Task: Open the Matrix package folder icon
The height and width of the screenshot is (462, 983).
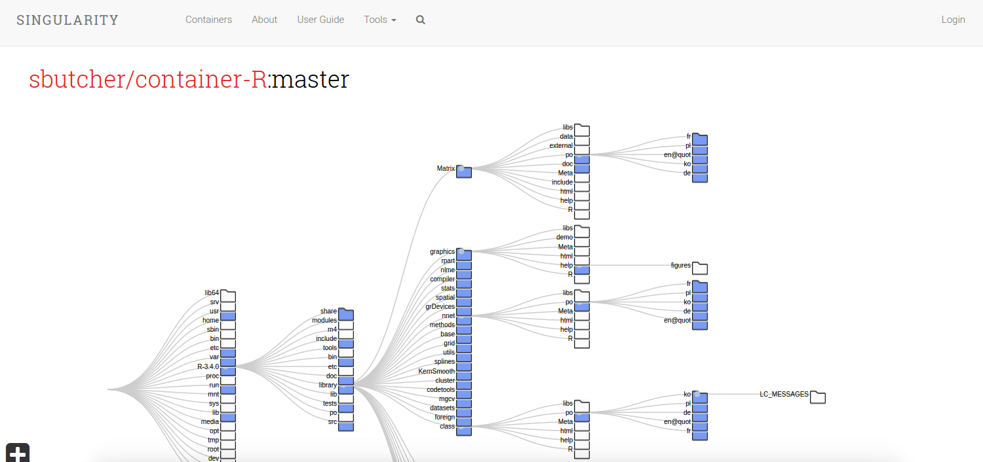Action: [x=463, y=171]
